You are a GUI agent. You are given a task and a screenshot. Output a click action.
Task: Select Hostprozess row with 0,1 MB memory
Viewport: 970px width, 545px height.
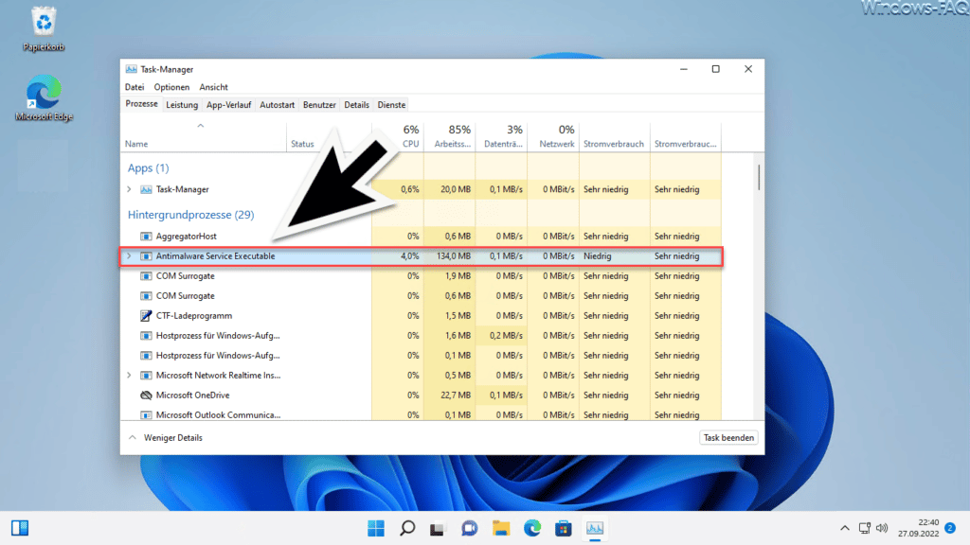pyautogui.click(x=422, y=356)
